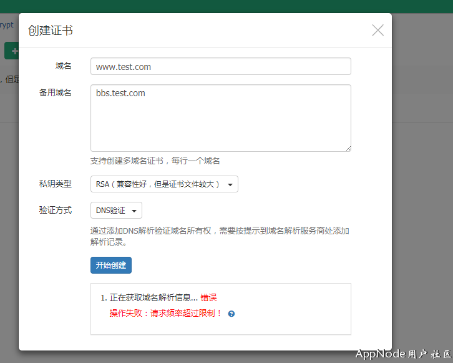Click the 支持创建多域名证书 hint text
The height and width of the screenshot is (363, 453).
[x=155, y=161]
